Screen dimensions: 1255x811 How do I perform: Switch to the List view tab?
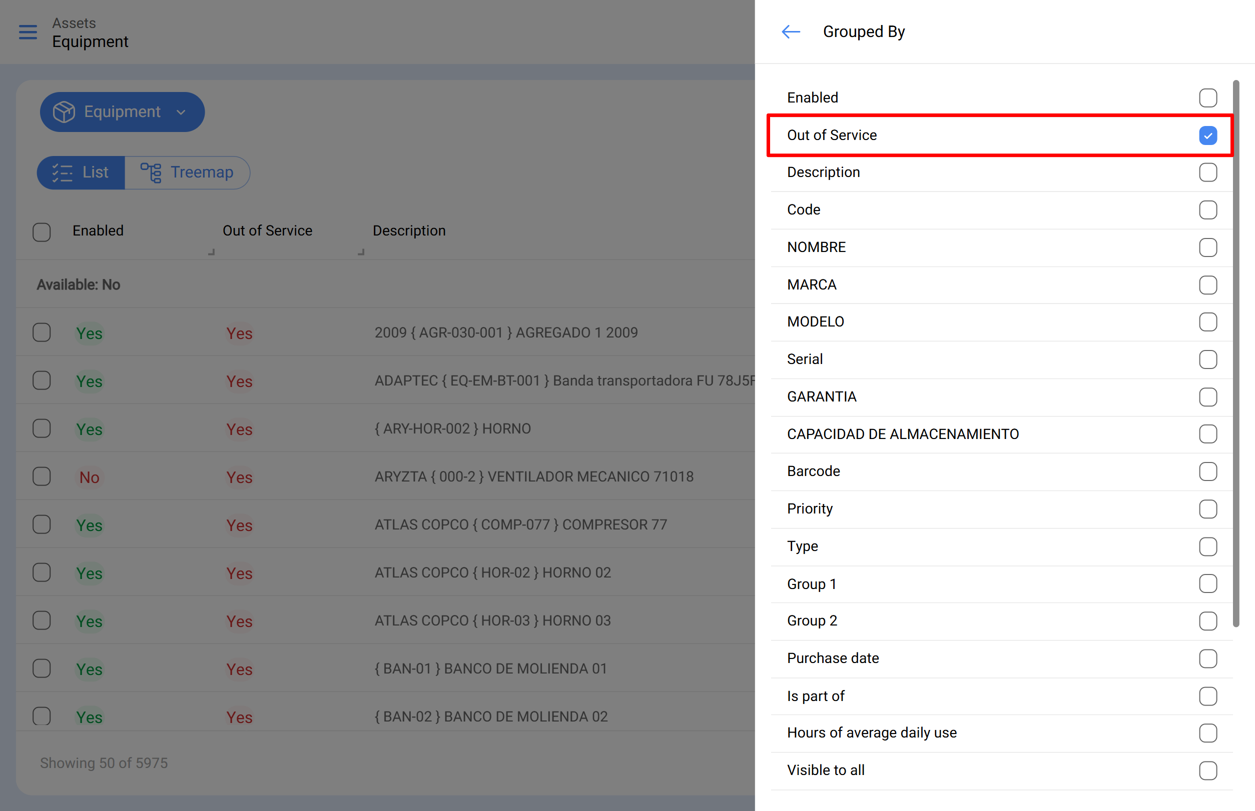click(81, 172)
